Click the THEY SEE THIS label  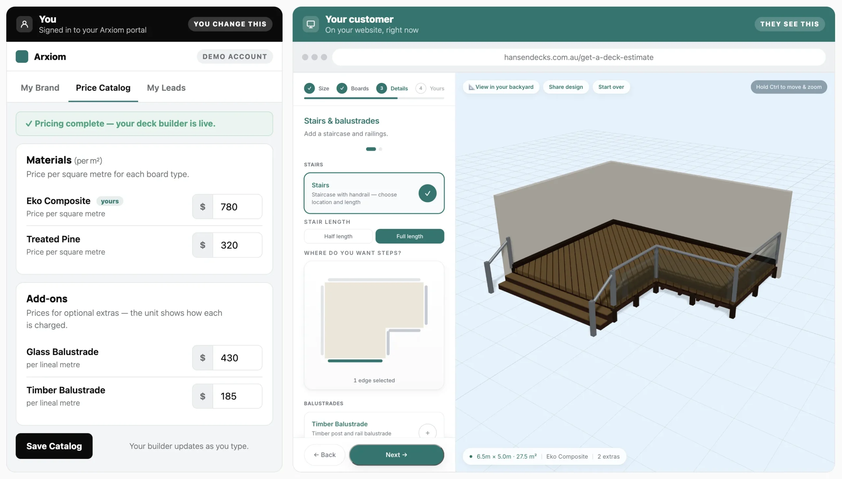[790, 24]
